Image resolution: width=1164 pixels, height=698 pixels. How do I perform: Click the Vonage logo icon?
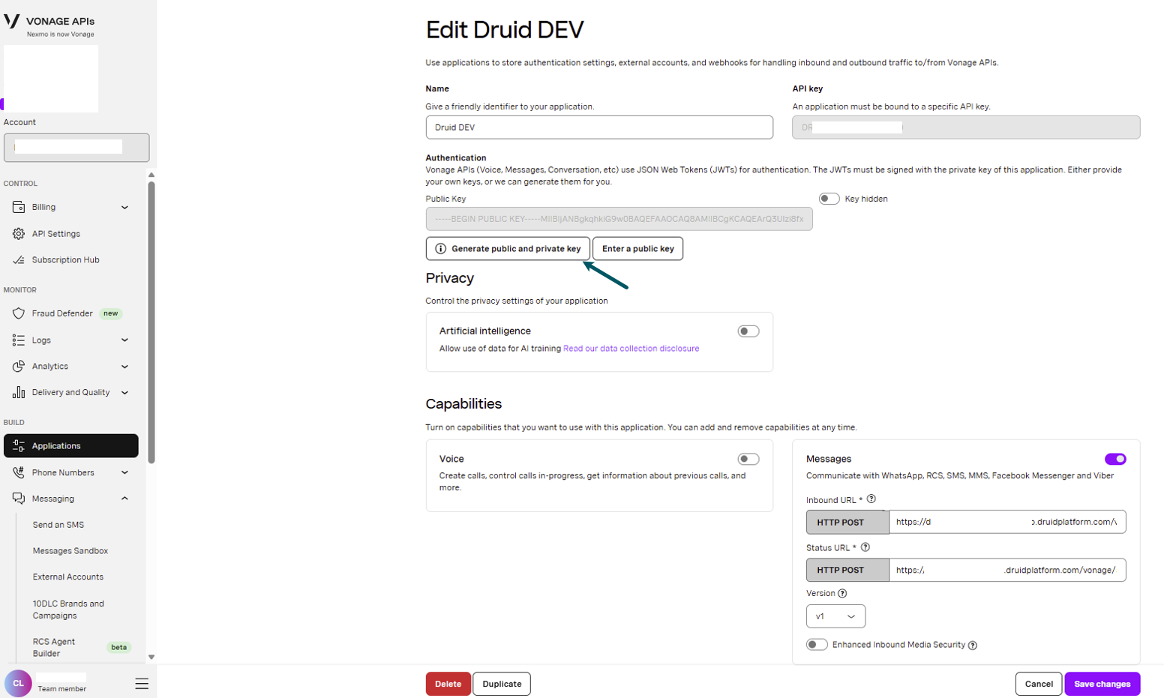(x=12, y=21)
